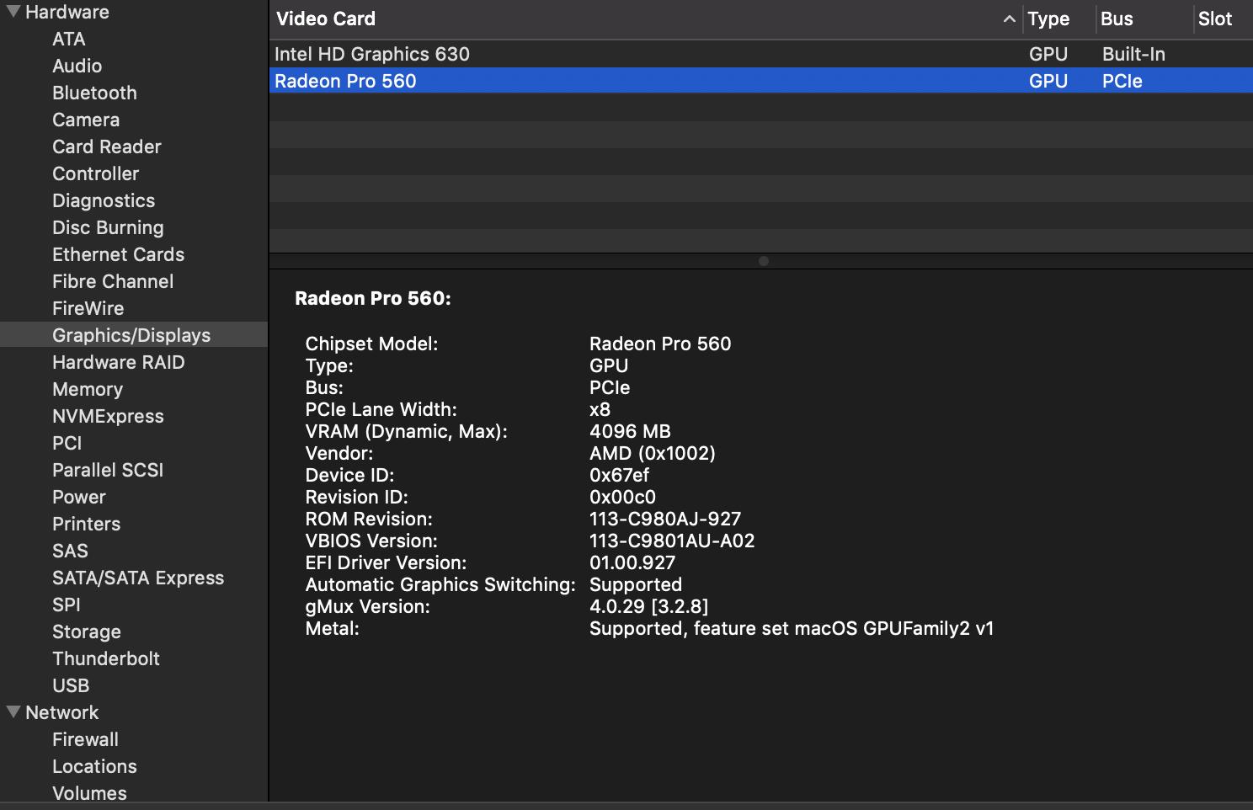Click the split-pane divider handle dot

(764, 261)
